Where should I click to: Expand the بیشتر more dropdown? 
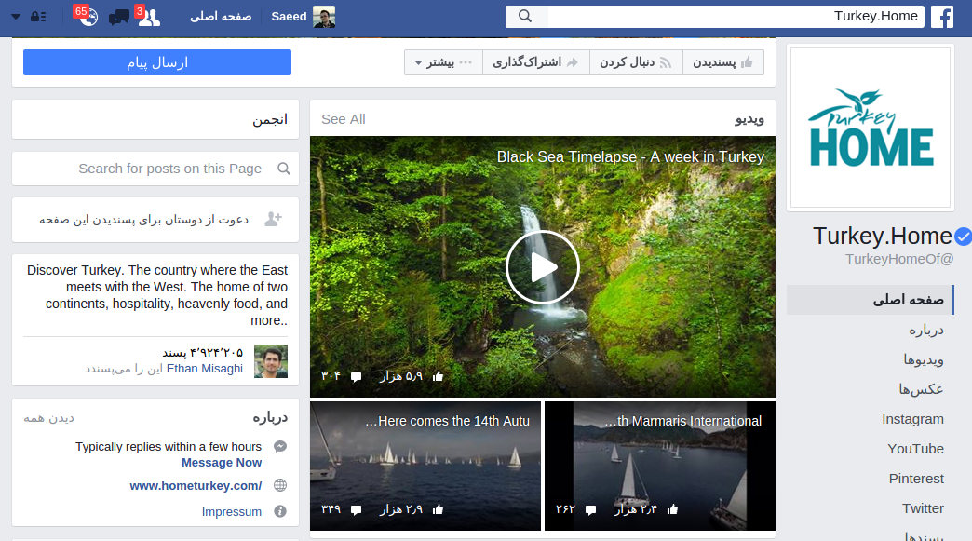pos(443,62)
